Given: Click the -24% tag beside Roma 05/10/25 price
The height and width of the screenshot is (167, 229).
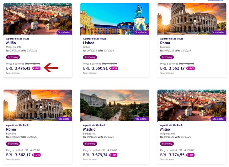Looking at the screenshot, I should pyautogui.click(x=190, y=68).
